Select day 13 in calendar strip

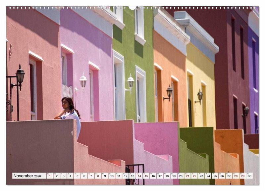tap(132, 176)
